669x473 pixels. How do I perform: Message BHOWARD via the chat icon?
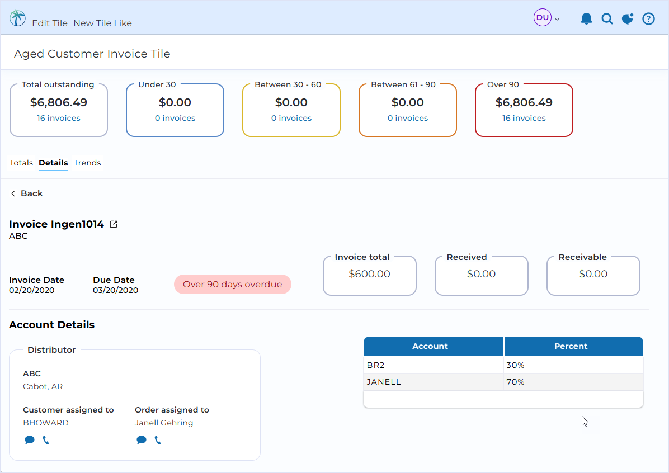(30, 439)
